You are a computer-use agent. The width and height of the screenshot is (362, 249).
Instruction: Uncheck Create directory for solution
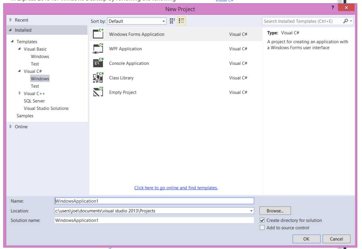262,220
